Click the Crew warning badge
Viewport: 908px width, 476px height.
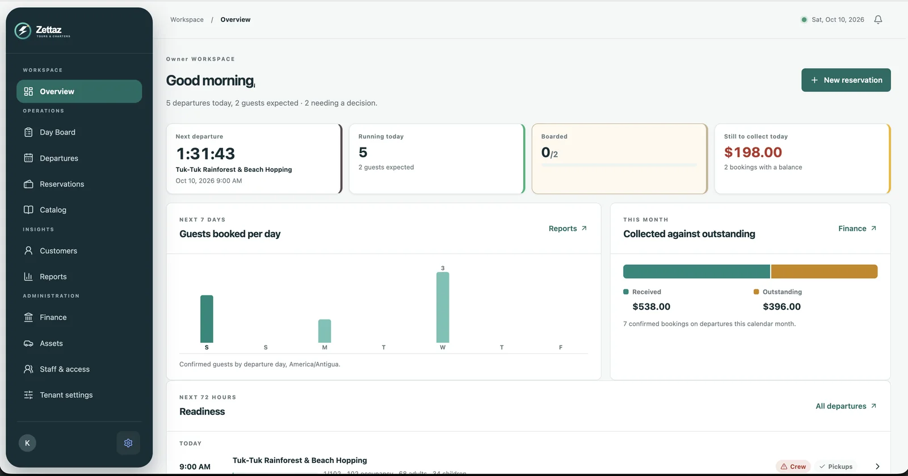tap(793, 466)
